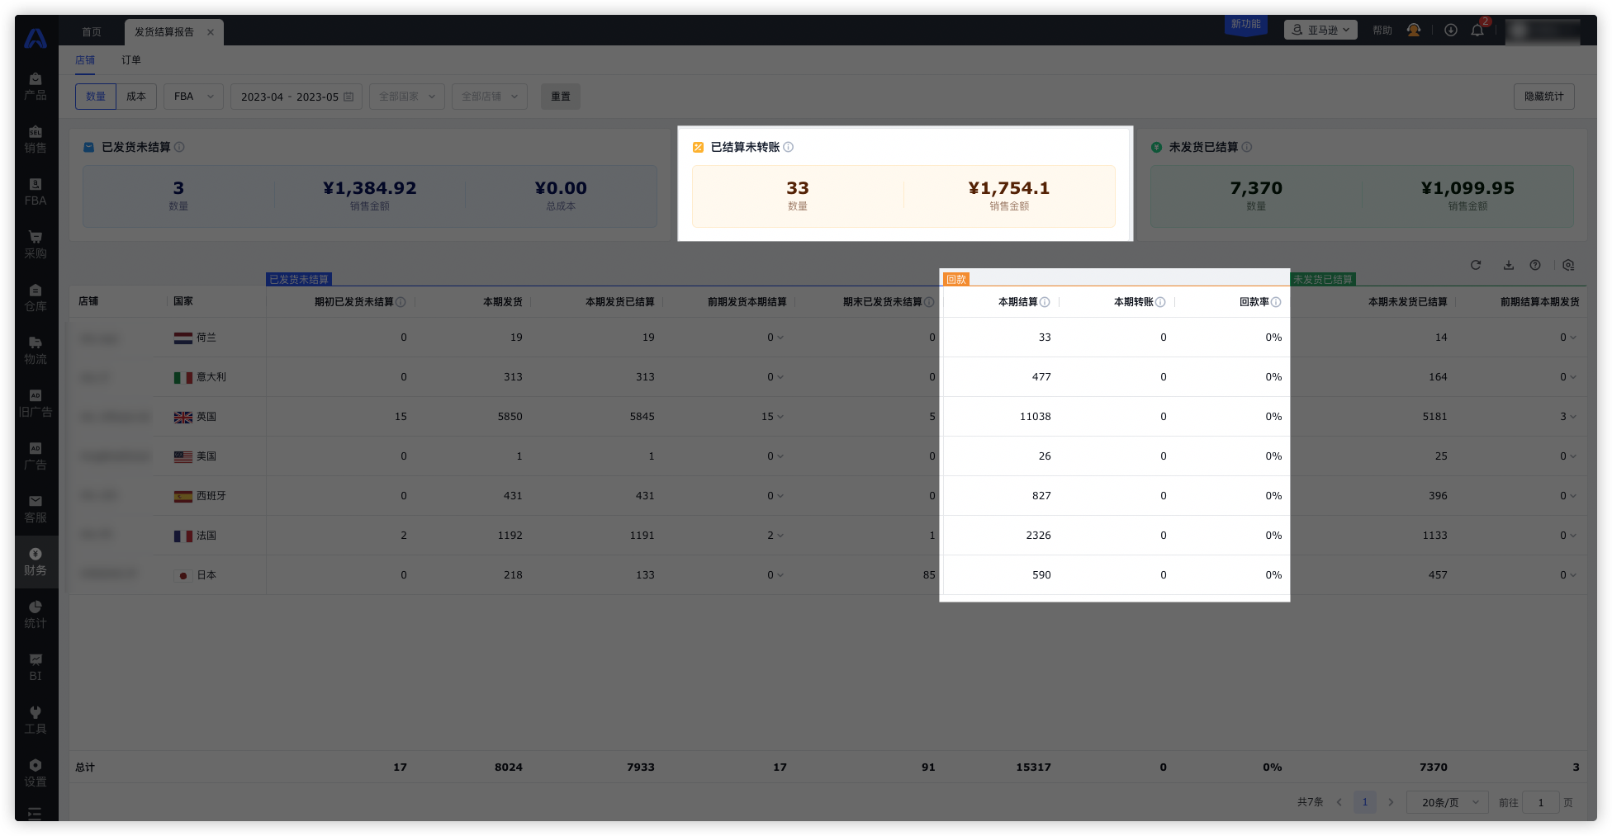Show info for 已发货未结算 card
This screenshot has height=836, width=1612.
(179, 147)
